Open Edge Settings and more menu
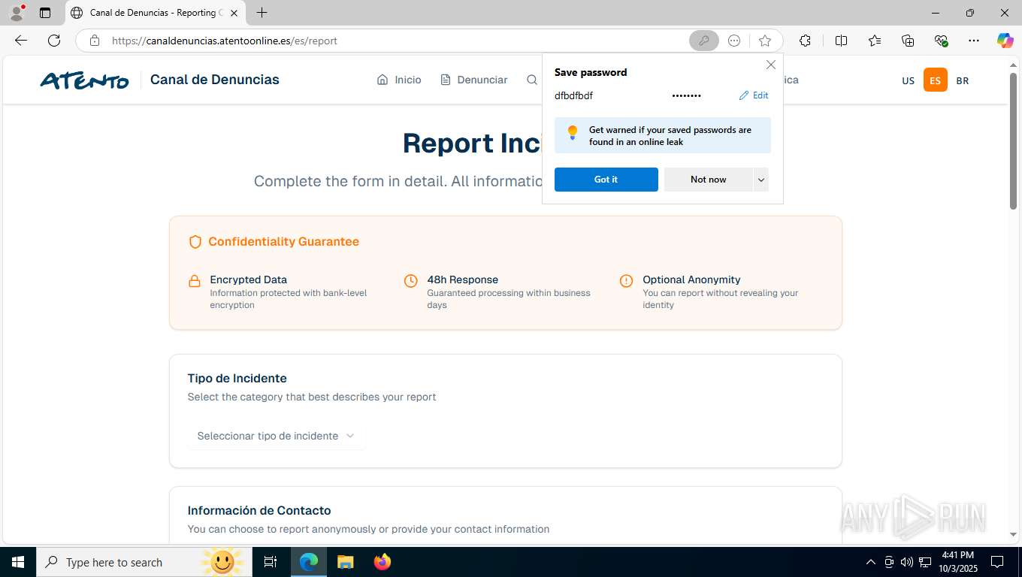This screenshot has width=1022, height=577. click(974, 41)
